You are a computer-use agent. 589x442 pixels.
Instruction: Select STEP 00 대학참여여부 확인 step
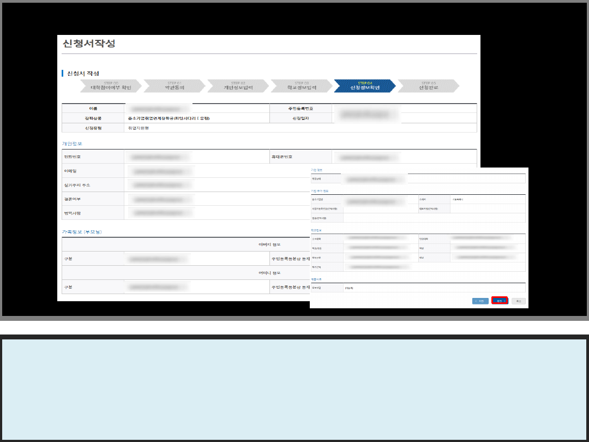(111, 86)
